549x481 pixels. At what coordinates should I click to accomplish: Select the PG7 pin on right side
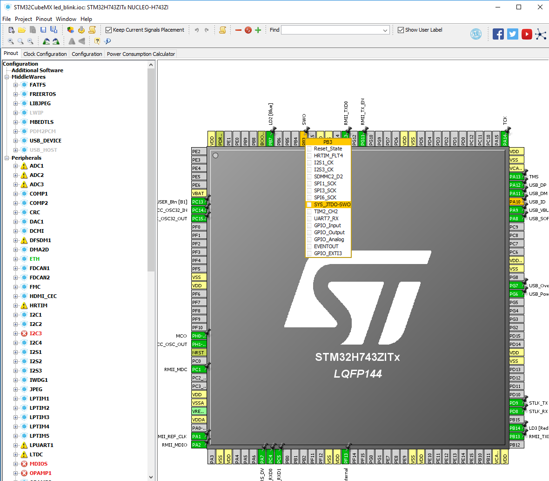pos(516,285)
